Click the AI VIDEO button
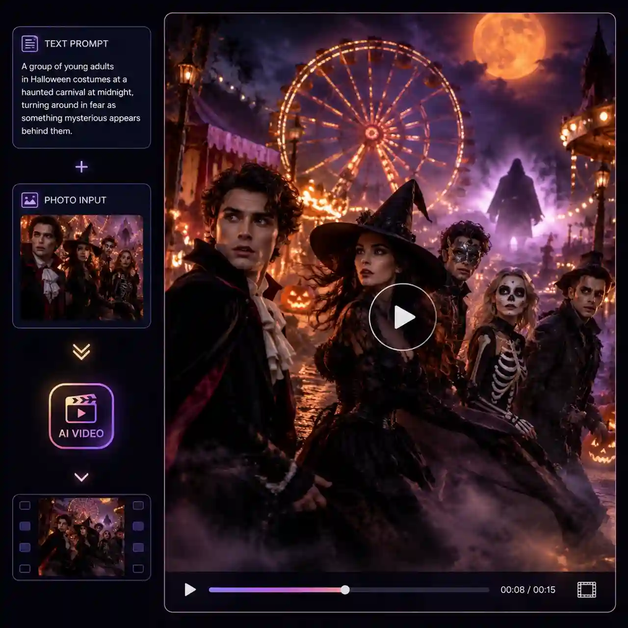The width and height of the screenshot is (628, 628). click(81, 416)
